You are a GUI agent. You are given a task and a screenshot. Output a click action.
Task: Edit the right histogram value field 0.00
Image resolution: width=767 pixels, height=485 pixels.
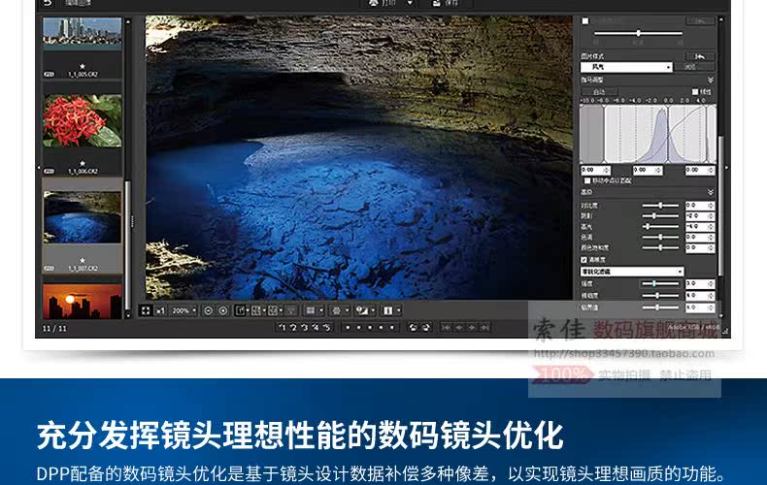[700, 170]
